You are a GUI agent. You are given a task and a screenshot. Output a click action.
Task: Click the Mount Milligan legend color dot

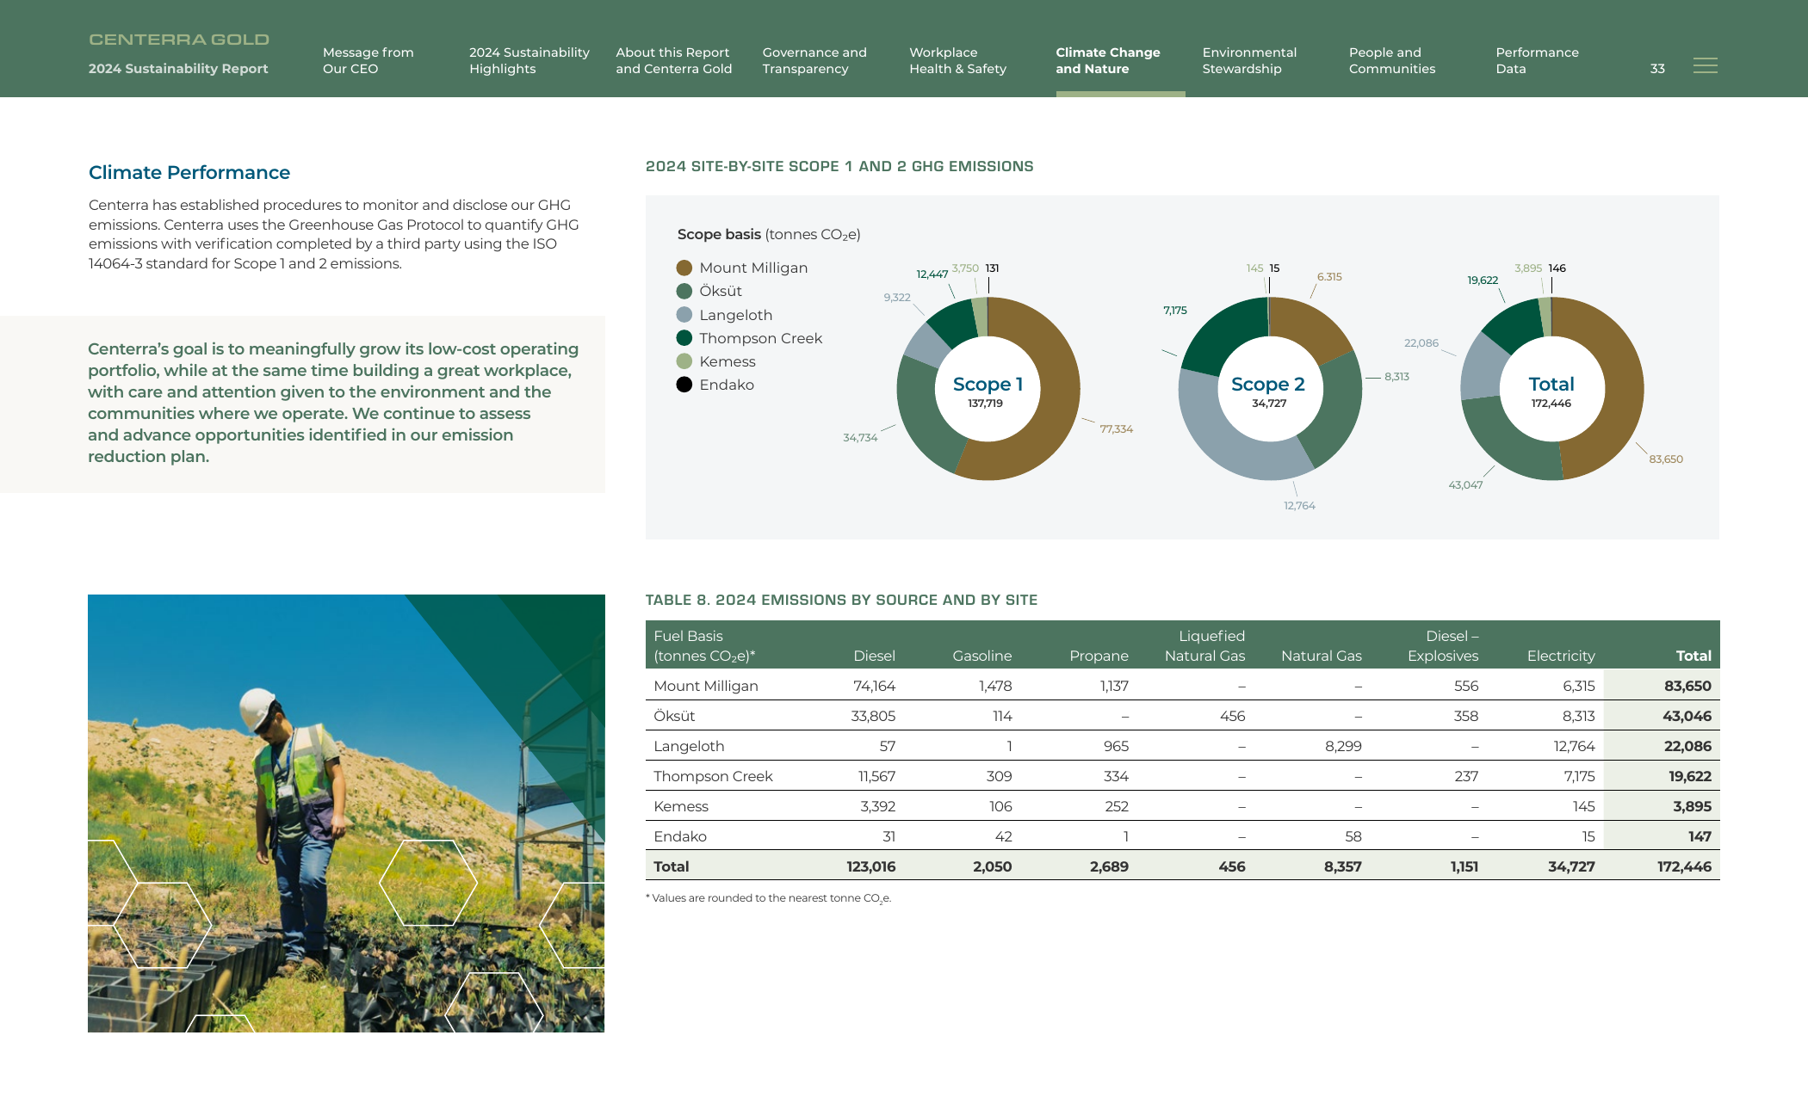684,268
